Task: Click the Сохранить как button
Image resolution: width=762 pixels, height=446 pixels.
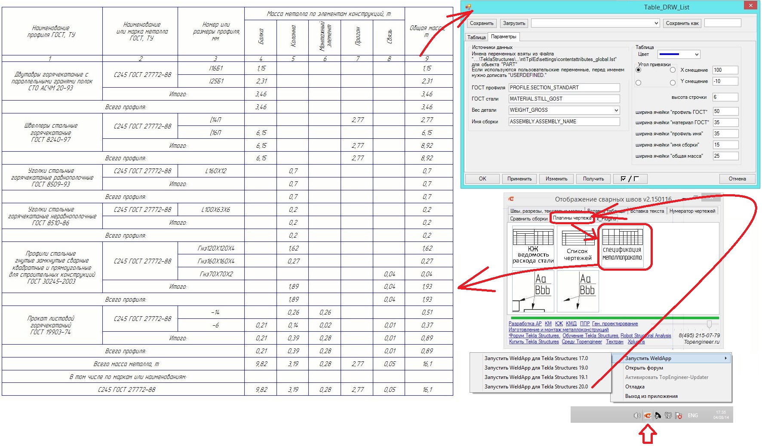Action: click(x=682, y=23)
